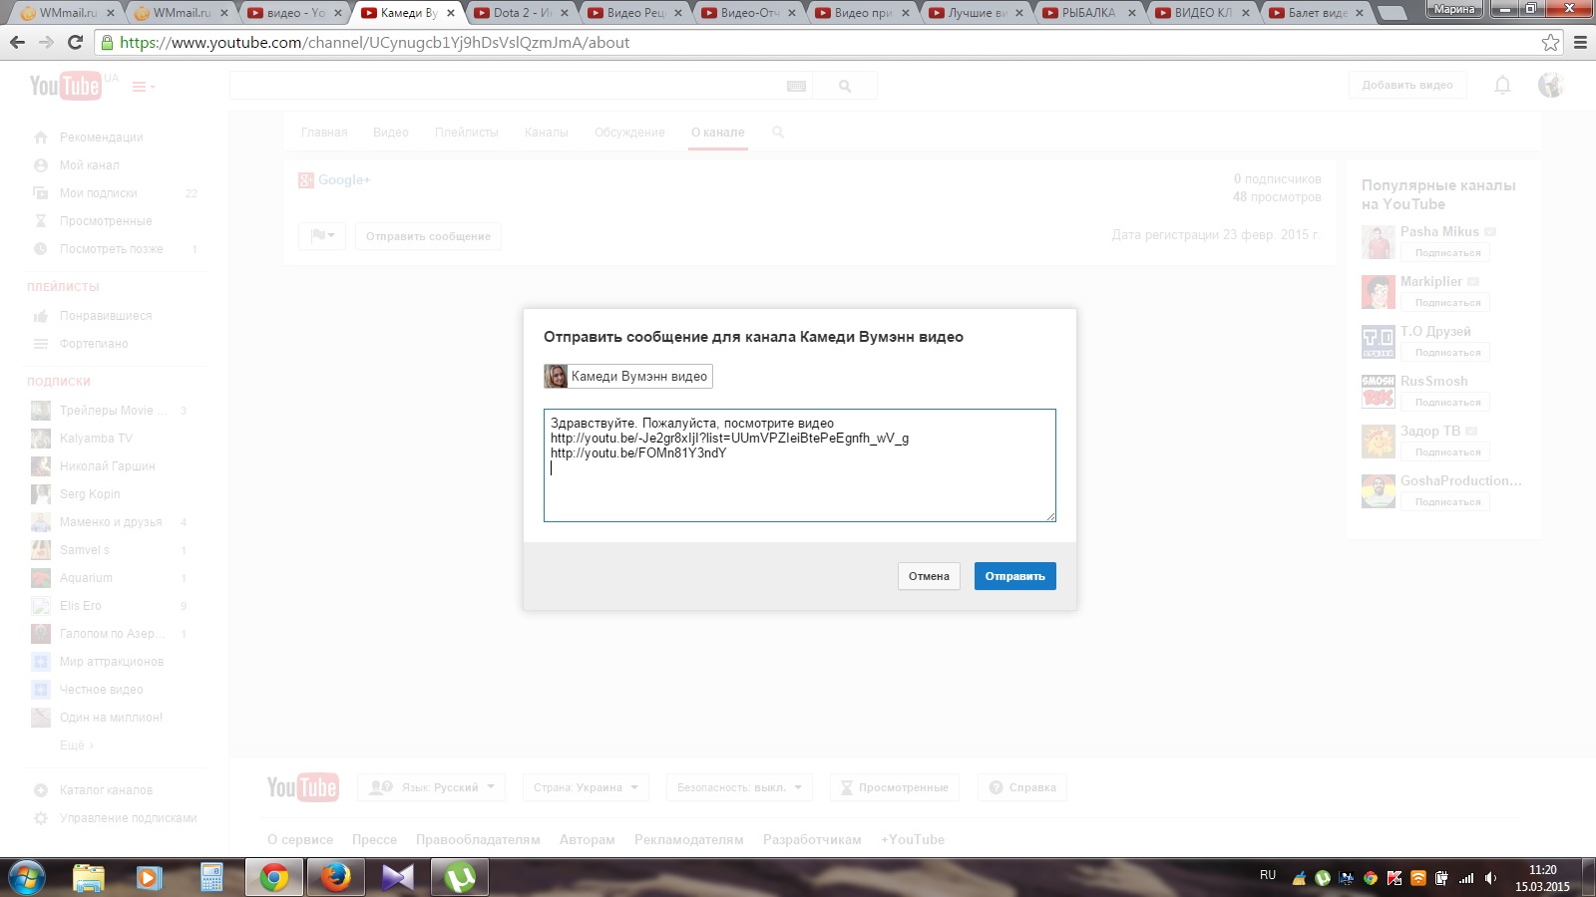The width and height of the screenshot is (1596, 897).
Task: Switch to the Балет browser tab
Action: click(x=1317, y=13)
